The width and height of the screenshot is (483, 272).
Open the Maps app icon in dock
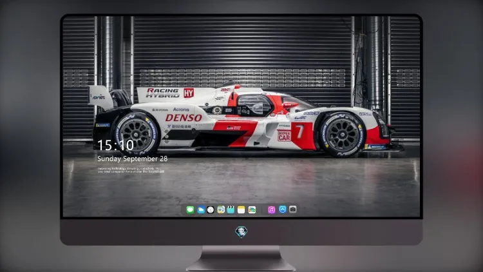[221, 209]
